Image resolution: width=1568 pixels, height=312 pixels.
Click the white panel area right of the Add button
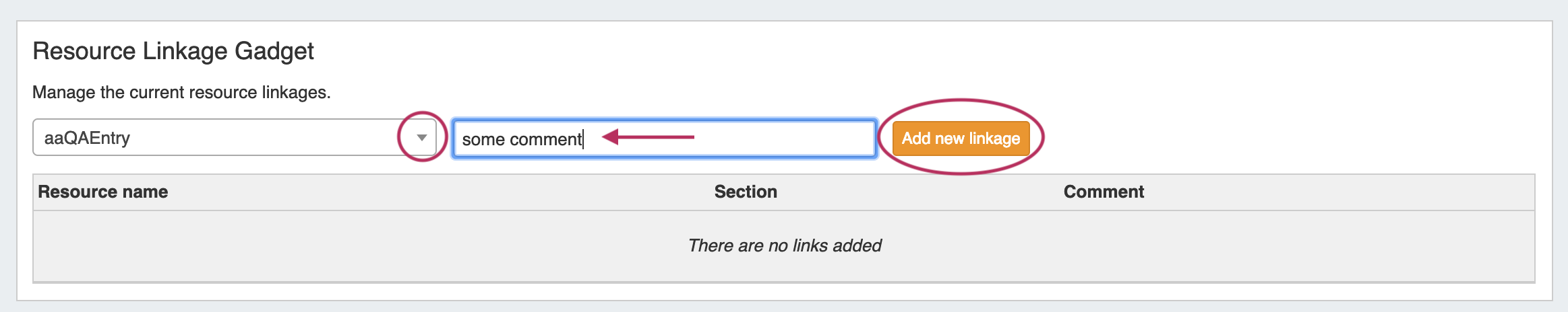[x=1281, y=138]
